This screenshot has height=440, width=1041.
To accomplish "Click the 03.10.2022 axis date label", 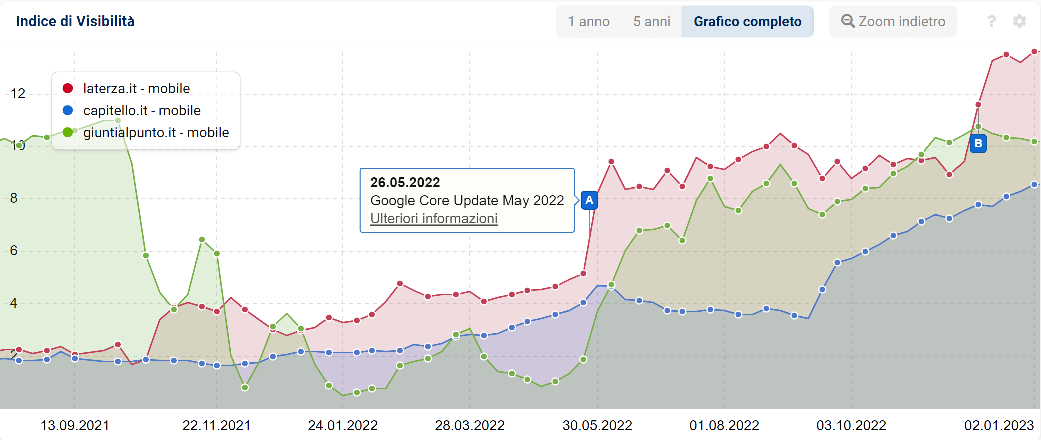I will [x=851, y=426].
